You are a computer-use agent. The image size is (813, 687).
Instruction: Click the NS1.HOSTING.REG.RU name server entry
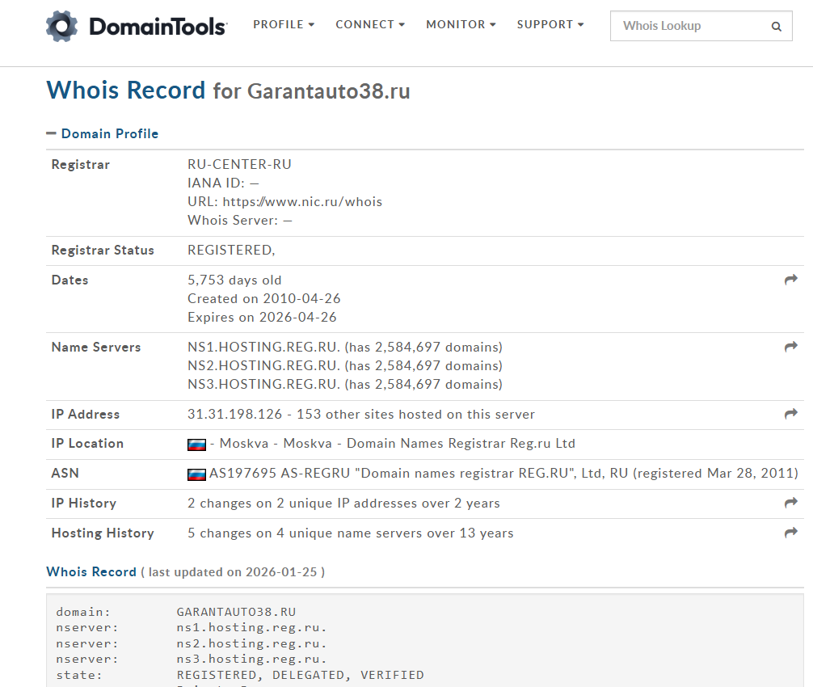[x=264, y=347]
